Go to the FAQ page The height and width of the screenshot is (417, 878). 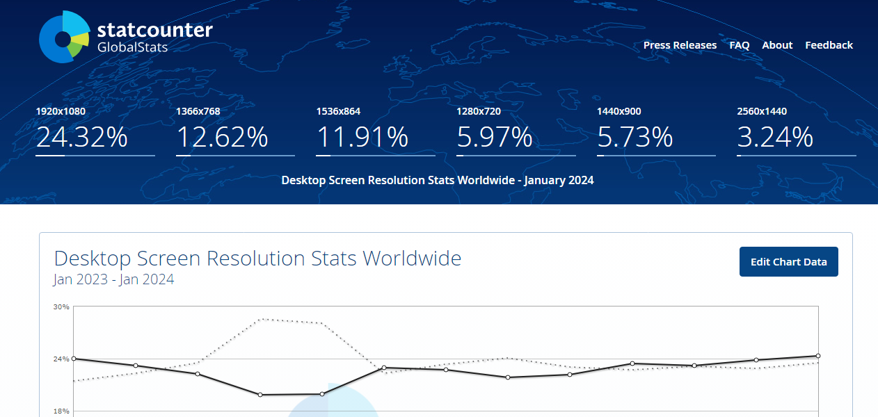(740, 45)
